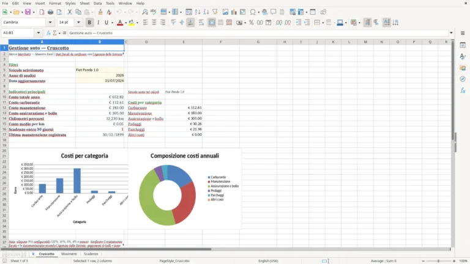Expand Name Box dropdown arrow
The width and height of the screenshot is (470, 264).
click(39, 33)
